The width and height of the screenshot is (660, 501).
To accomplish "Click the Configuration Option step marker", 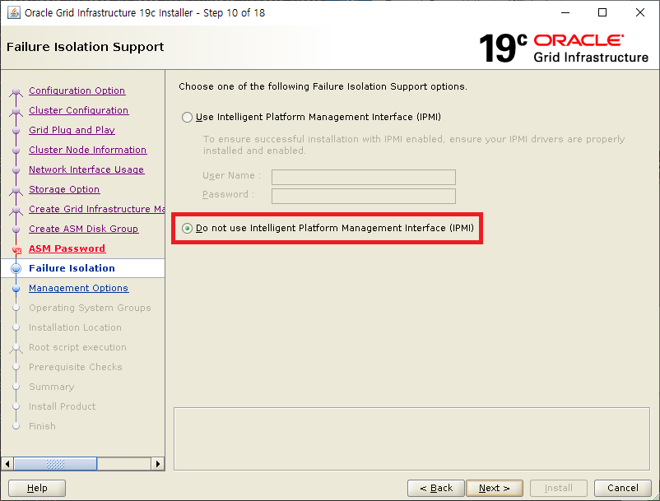I will pyautogui.click(x=16, y=91).
